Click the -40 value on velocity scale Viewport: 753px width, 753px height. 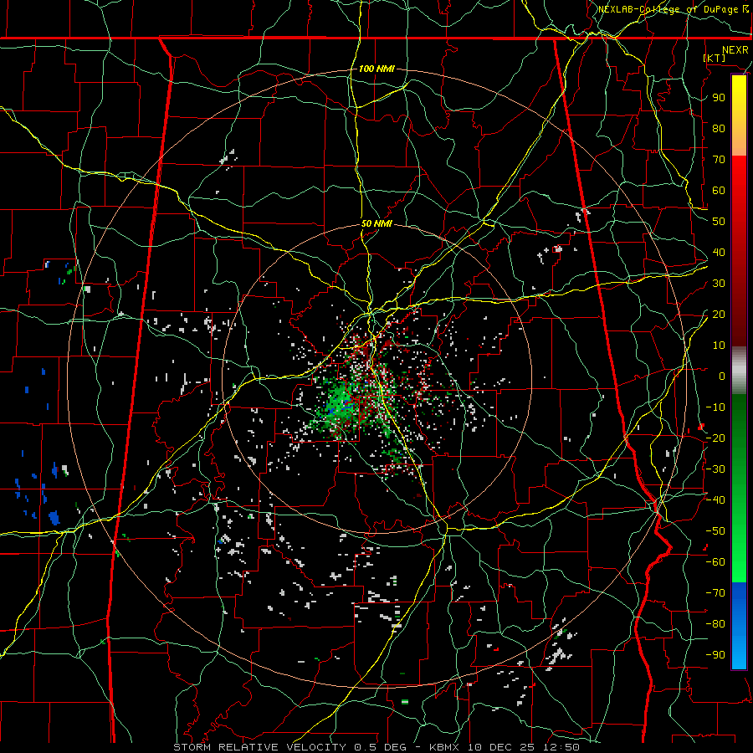715,500
